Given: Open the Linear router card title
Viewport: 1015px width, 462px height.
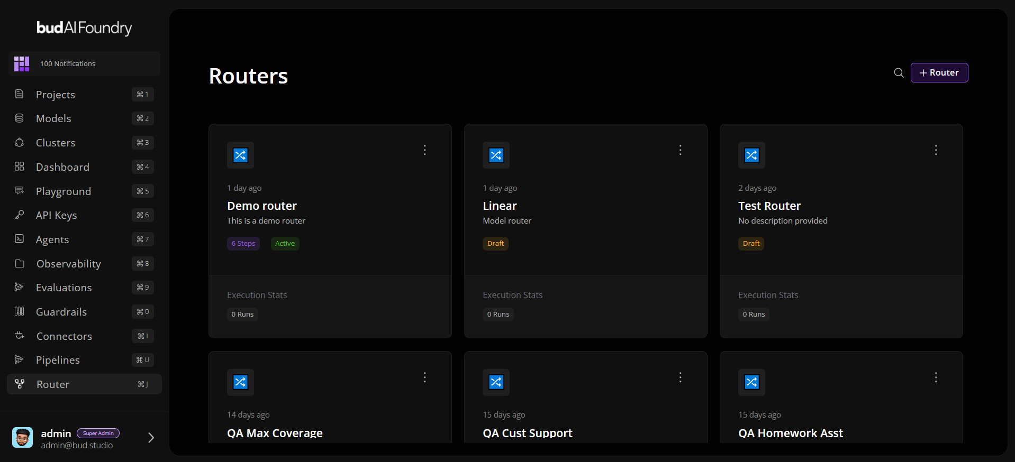Looking at the screenshot, I should 500,206.
